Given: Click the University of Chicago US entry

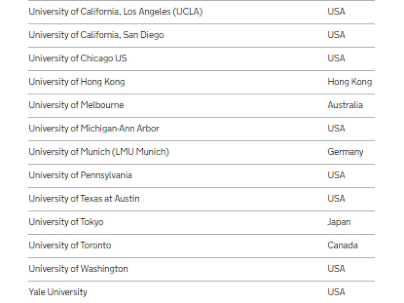Looking at the screenshot, I should tap(78, 58).
